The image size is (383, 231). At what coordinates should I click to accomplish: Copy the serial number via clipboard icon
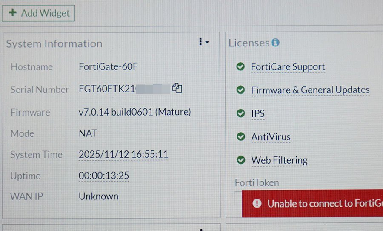click(177, 88)
